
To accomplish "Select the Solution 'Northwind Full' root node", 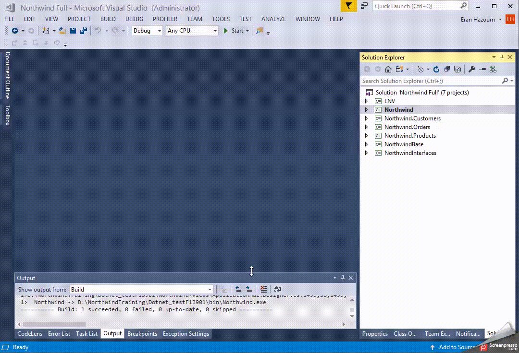I will point(422,93).
